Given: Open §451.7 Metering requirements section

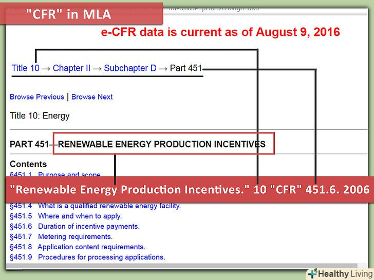Looking at the screenshot, I should click(x=61, y=236).
